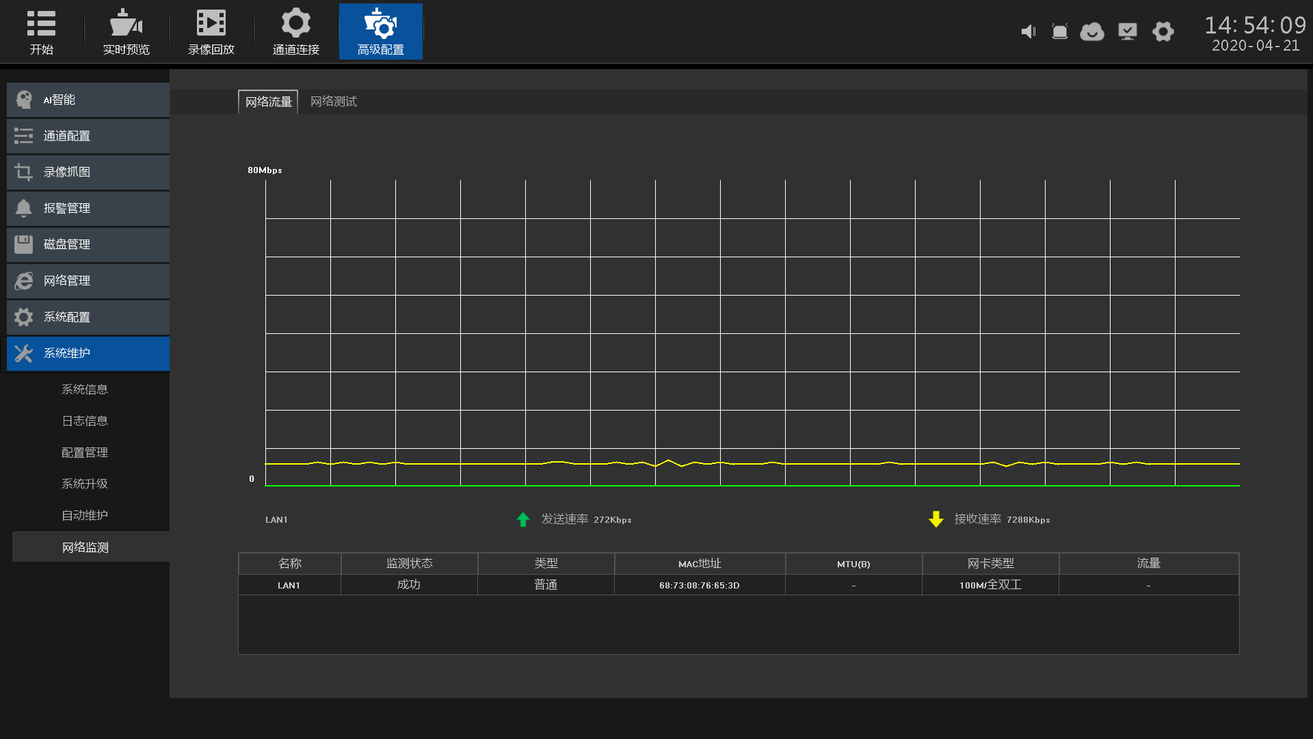Expand 通道配置 in the sidebar

click(x=88, y=136)
